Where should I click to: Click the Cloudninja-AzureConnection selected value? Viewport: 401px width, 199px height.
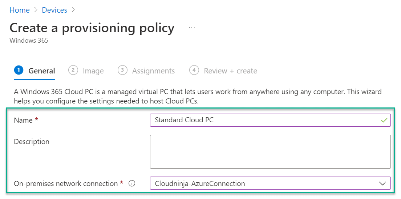pyautogui.click(x=200, y=183)
